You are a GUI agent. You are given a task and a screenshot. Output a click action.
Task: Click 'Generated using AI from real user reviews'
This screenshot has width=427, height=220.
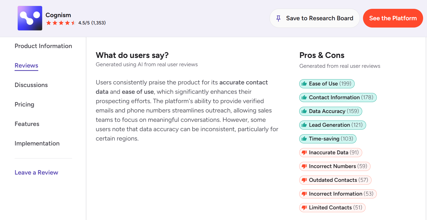coord(147,64)
